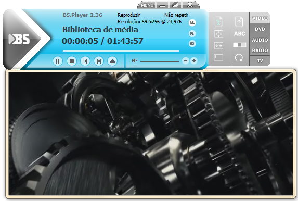Switch to the AUDIO tab
This screenshot has height=201, width=298.
pyautogui.click(x=260, y=40)
